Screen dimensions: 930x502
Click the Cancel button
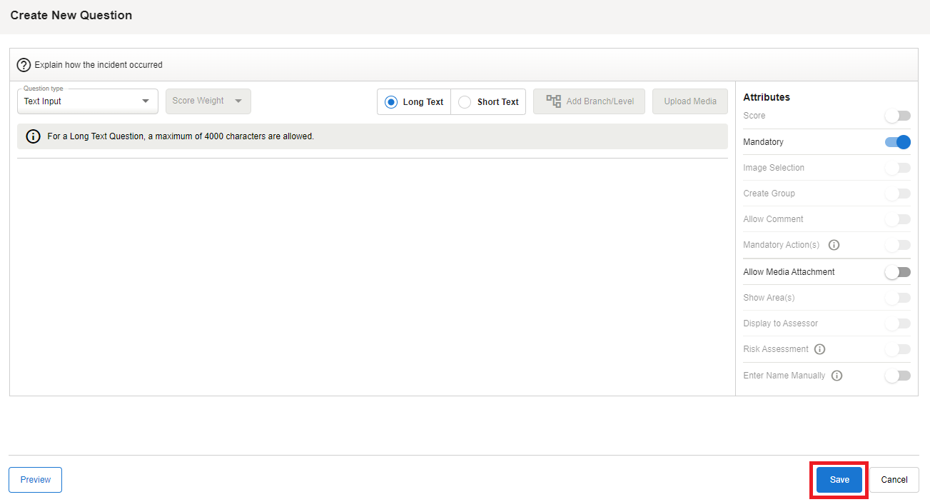click(x=894, y=480)
